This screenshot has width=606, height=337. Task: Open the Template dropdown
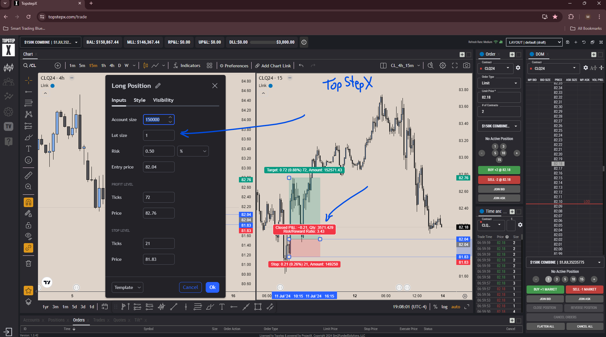pos(127,287)
